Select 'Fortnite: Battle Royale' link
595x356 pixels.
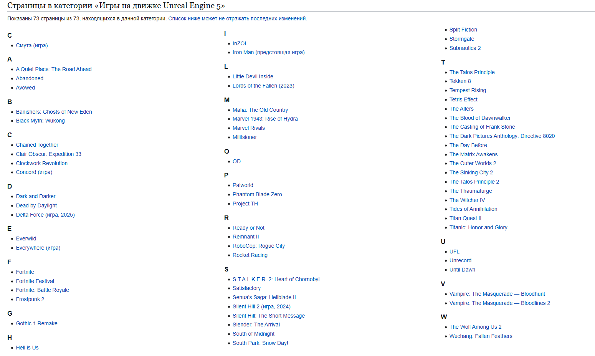[x=43, y=290]
